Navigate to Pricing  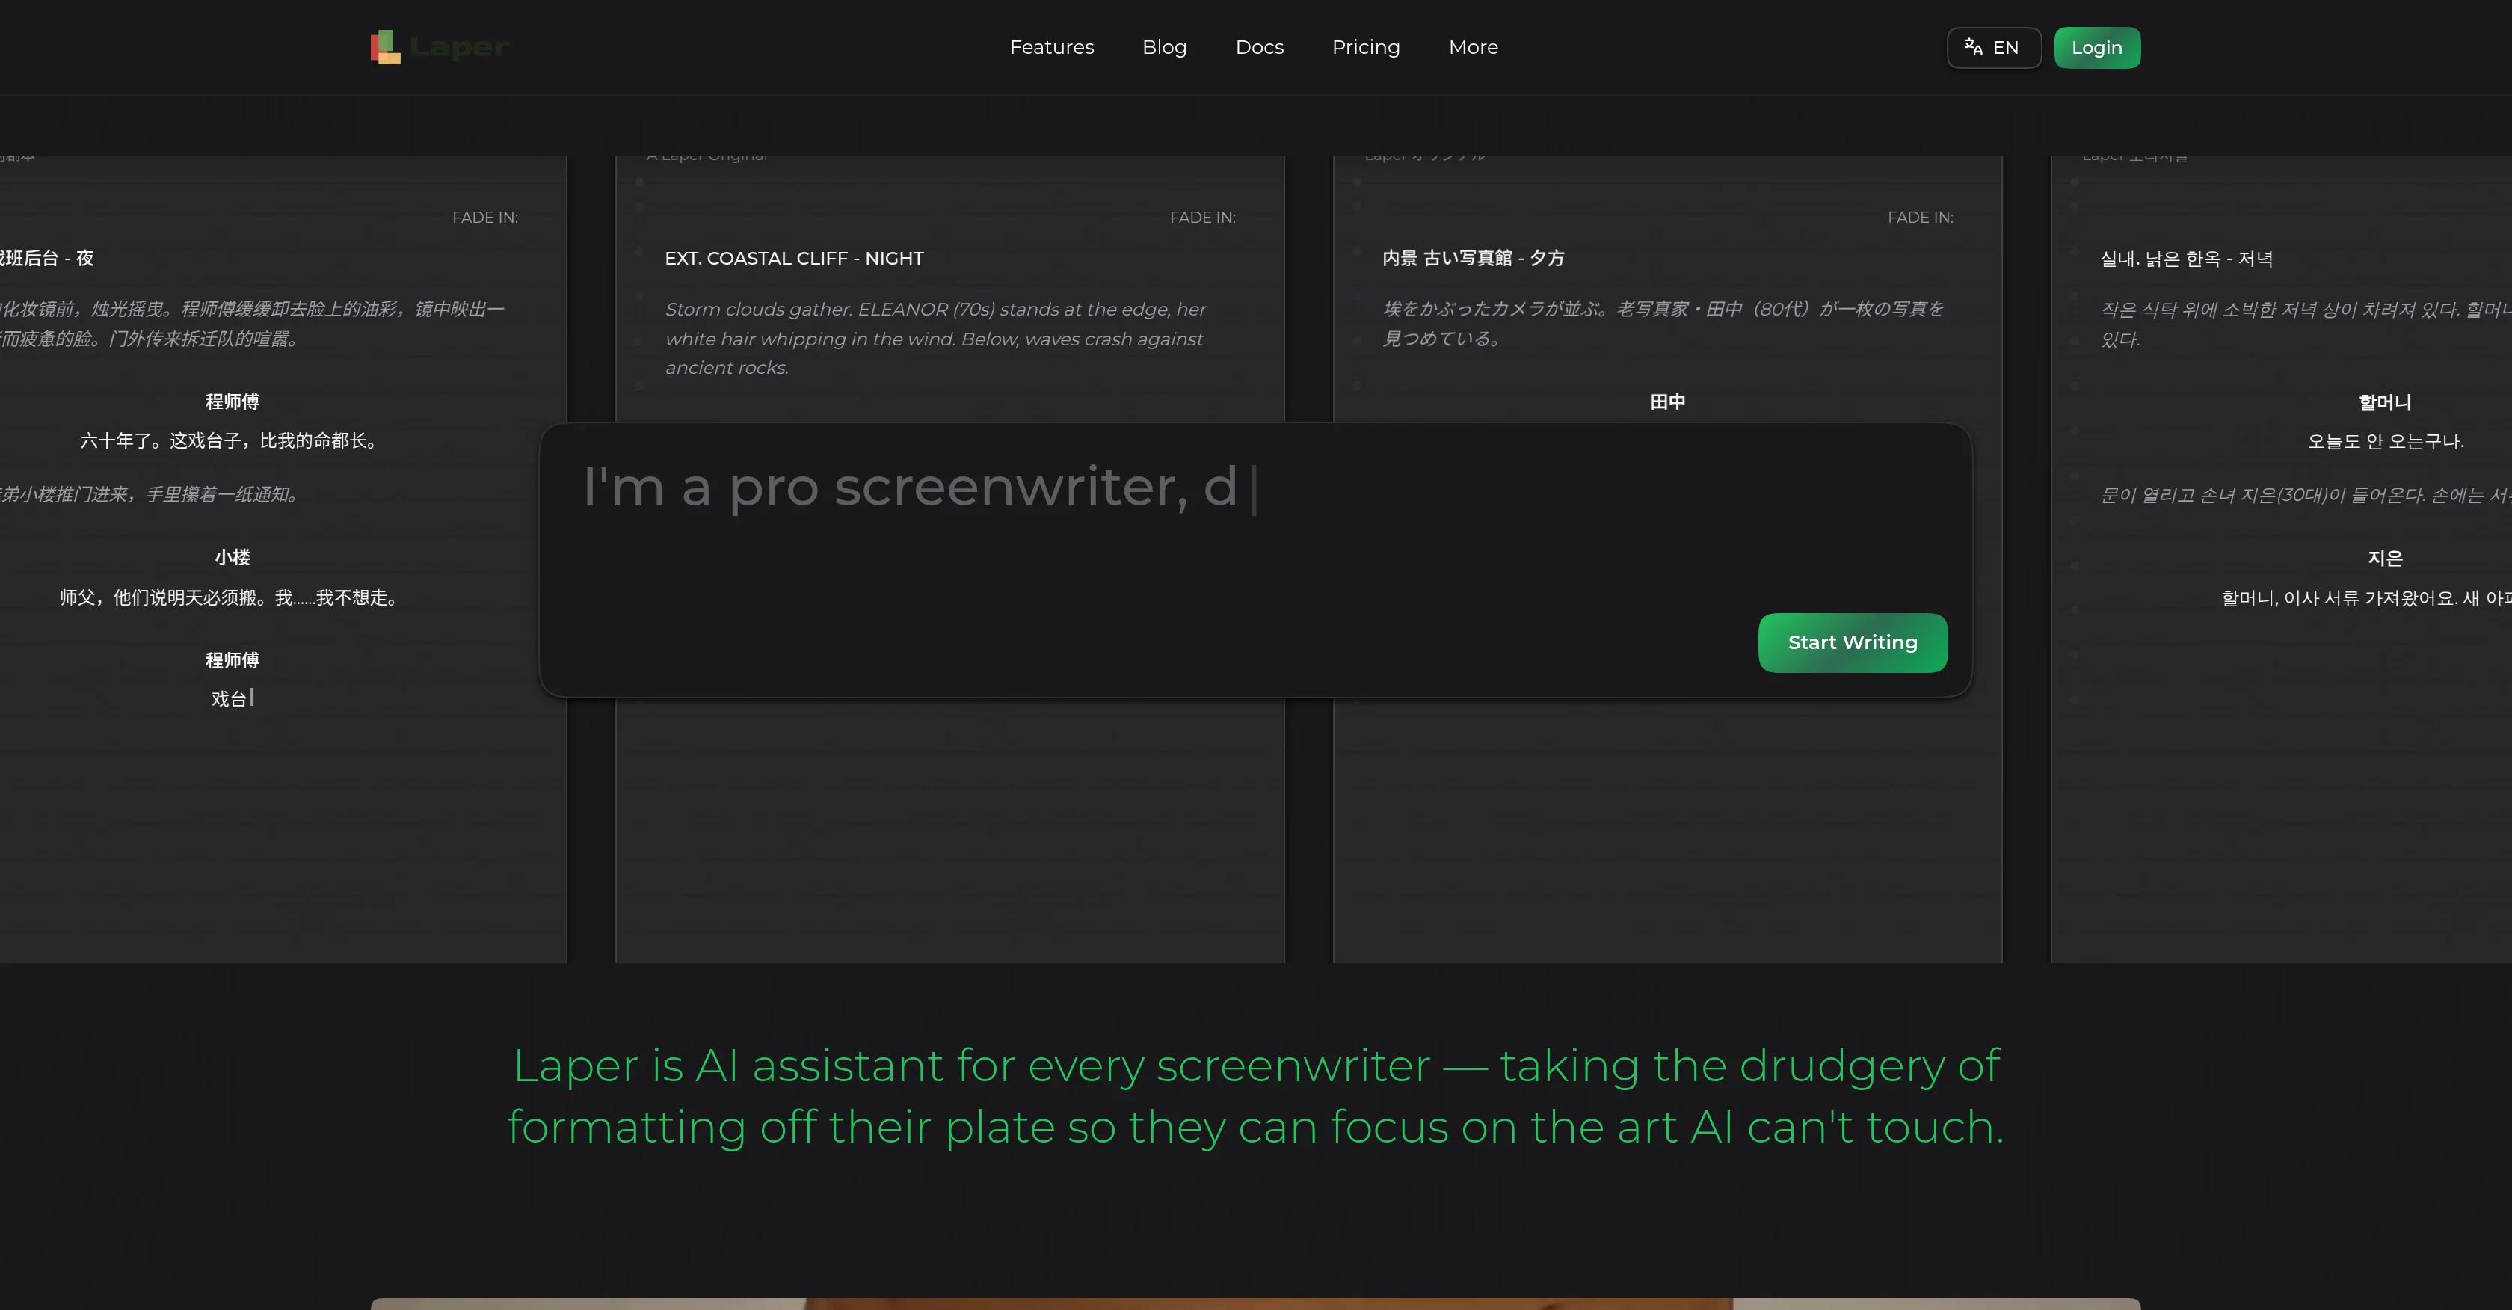[1365, 47]
